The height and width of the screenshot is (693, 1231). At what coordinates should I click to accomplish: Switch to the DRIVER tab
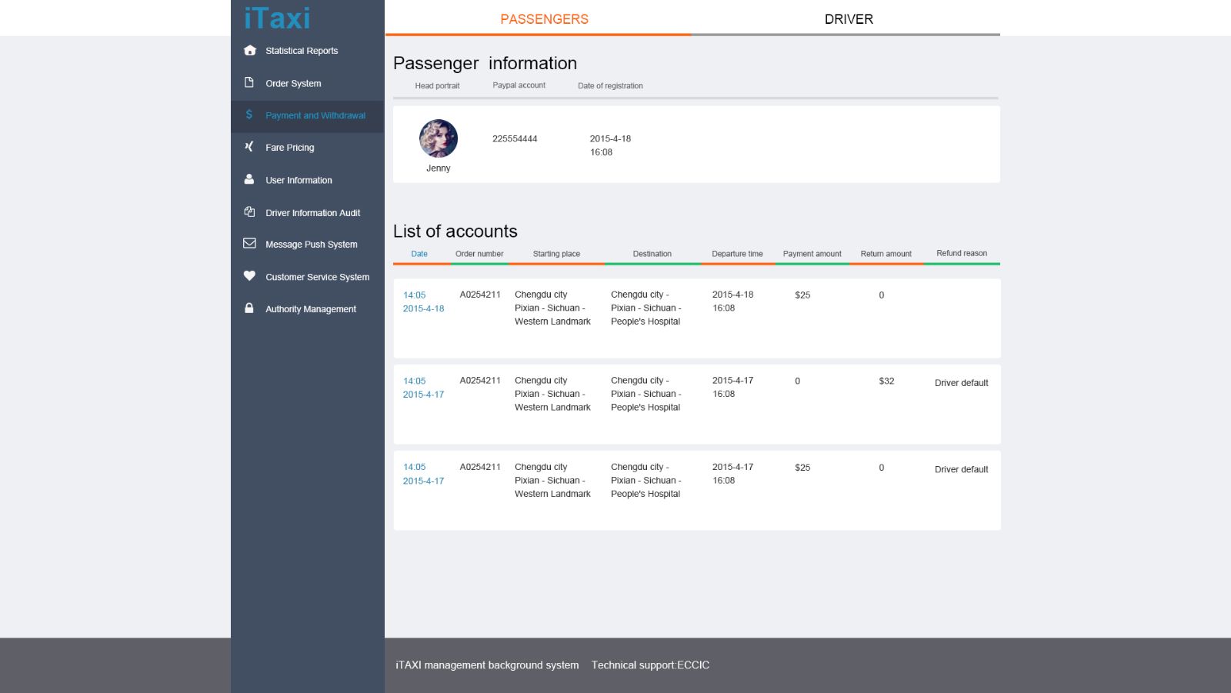click(x=848, y=19)
